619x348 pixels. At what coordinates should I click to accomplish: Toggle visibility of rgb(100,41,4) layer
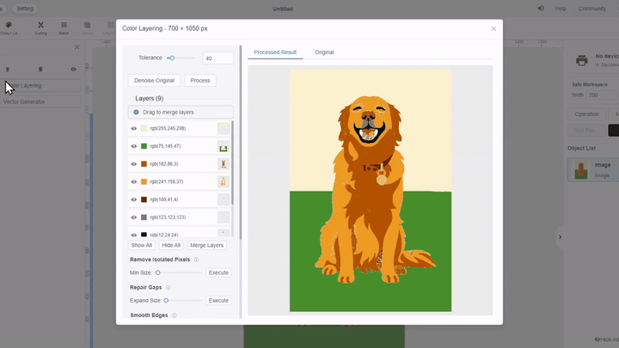134,199
